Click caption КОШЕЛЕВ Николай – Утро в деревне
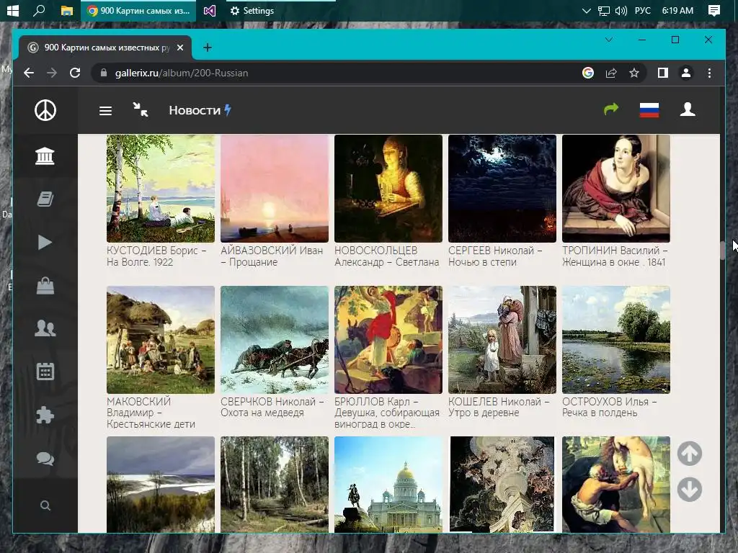The image size is (738, 553). [499, 408]
